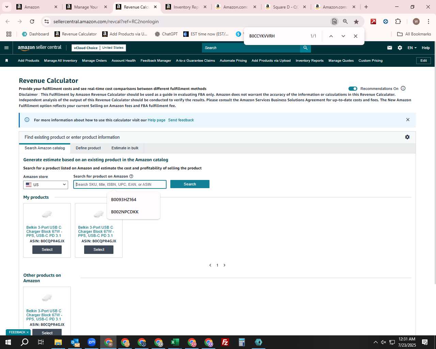
Task: Open calculator settings gear in product panel
Action: (407, 137)
